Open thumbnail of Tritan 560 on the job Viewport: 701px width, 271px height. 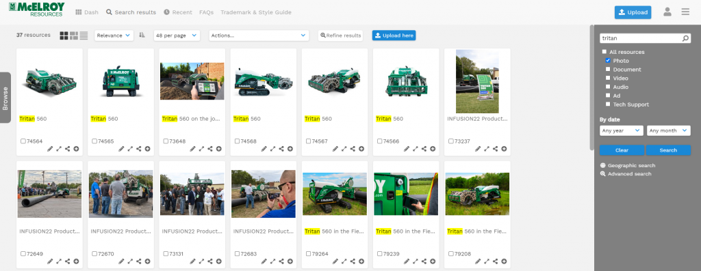point(192,81)
